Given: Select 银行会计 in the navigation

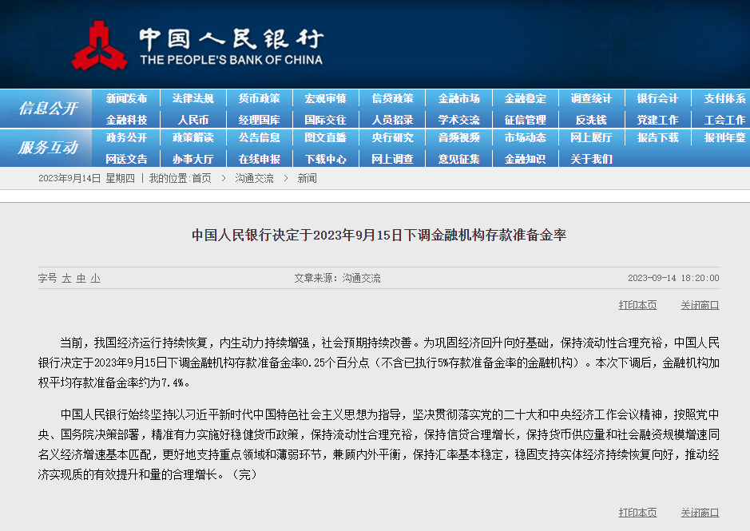Looking at the screenshot, I should pyautogui.click(x=657, y=98).
